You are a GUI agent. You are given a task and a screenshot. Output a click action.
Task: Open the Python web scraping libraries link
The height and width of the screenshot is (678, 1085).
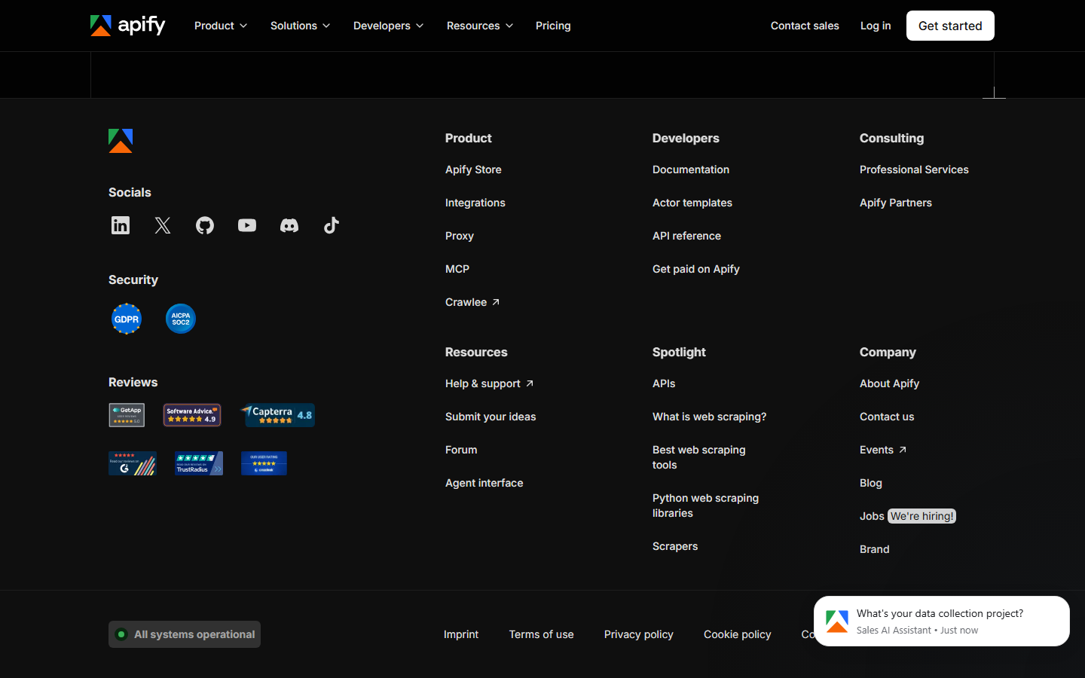pyautogui.click(x=706, y=505)
